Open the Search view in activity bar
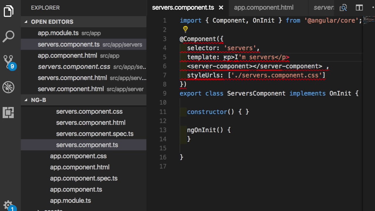This screenshot has width=375, height=211. 8,37
